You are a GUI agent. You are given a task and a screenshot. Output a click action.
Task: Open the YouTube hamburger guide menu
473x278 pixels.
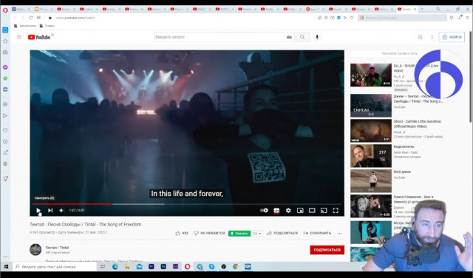[x=19, y=37]
